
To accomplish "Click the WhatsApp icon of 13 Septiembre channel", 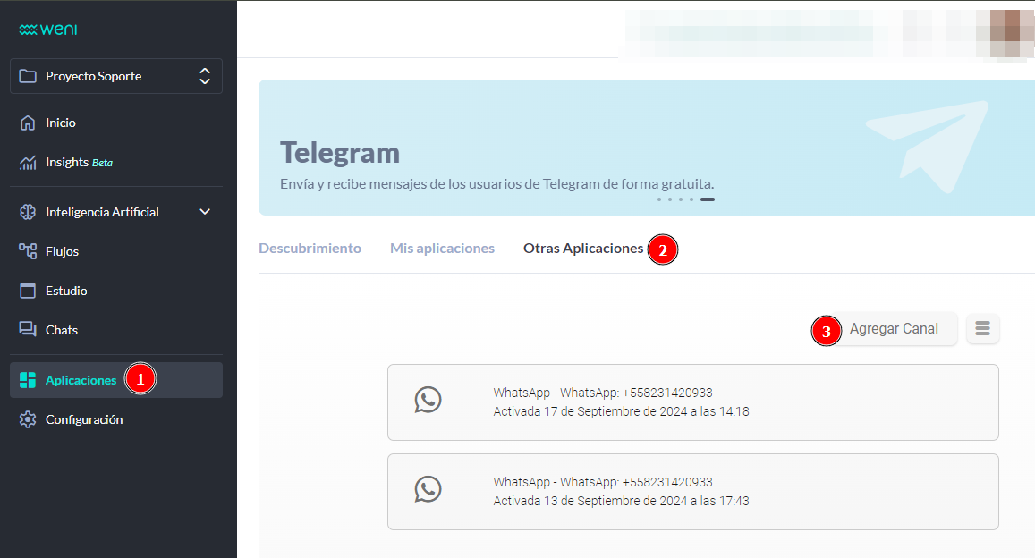I will coord(428,489).
